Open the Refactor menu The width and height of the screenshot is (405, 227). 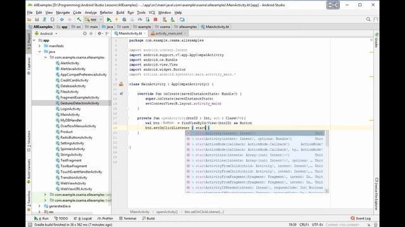tap(106, 13)
